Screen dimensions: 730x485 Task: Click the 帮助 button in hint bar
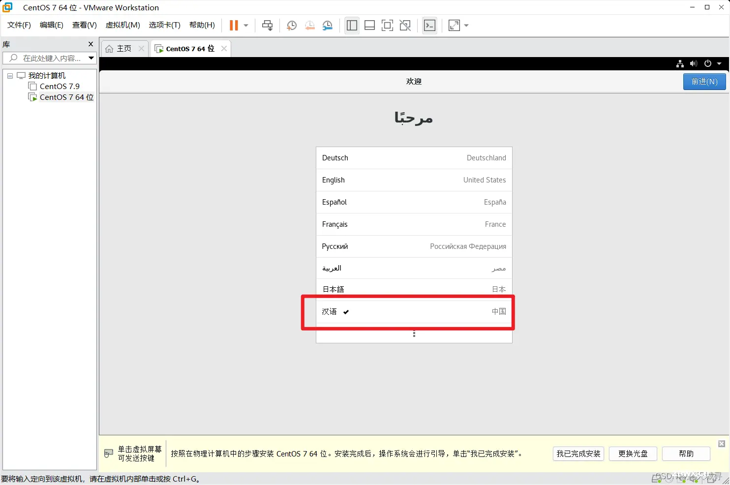click(686, 454)
